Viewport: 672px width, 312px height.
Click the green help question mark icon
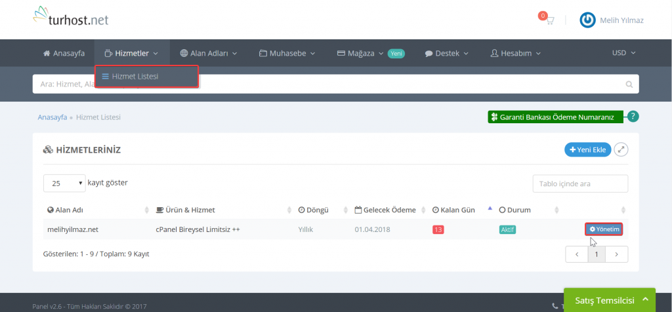click(633, 117)
